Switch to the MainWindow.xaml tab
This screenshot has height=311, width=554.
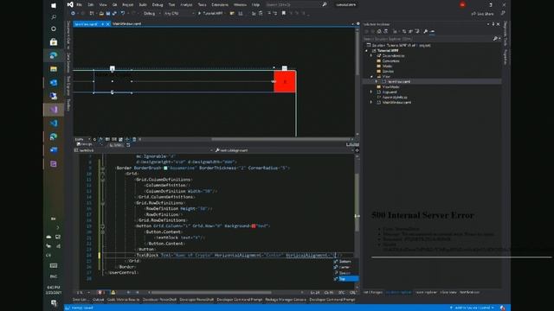pos(127,24)
